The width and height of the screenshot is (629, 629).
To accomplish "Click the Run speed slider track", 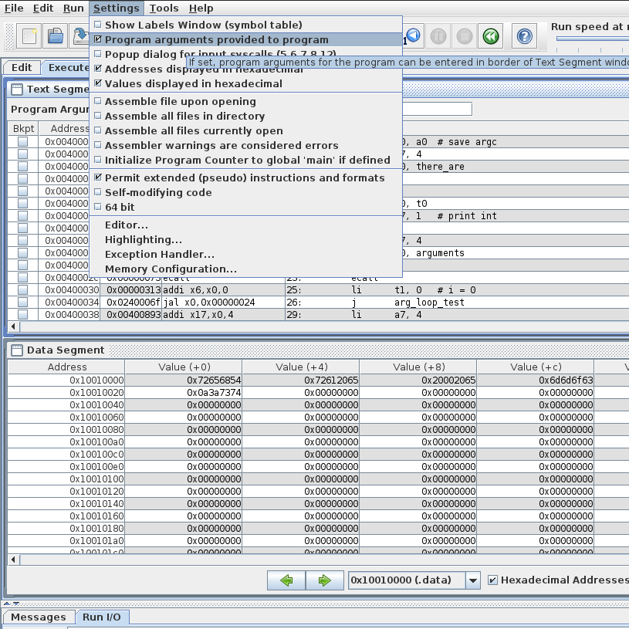I will [592, 39].
